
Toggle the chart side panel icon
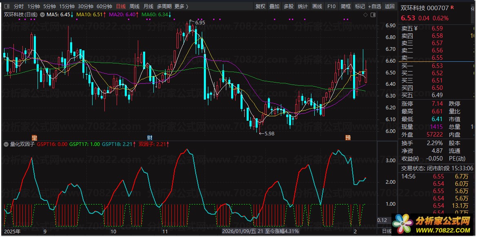pos(373,15)
